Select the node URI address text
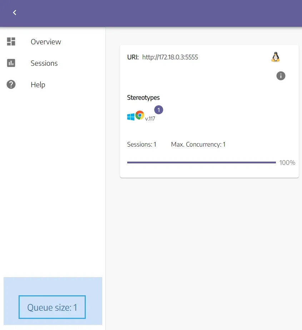Viewport: 302px width, 330px height. click(170, 57)
